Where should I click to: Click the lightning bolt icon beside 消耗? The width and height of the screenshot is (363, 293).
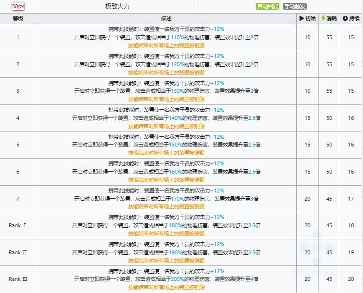323,18
